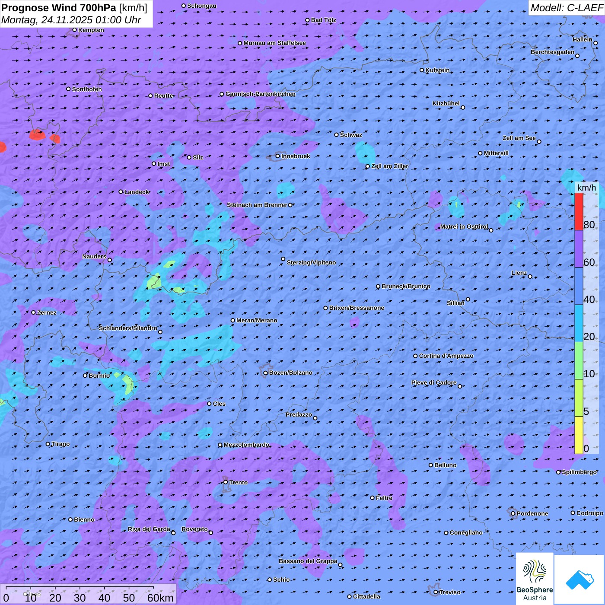This screenshot has width=605, height=605.
Task: Click the Garmisch-Partenkirchen label
Action: click(261, 94)
